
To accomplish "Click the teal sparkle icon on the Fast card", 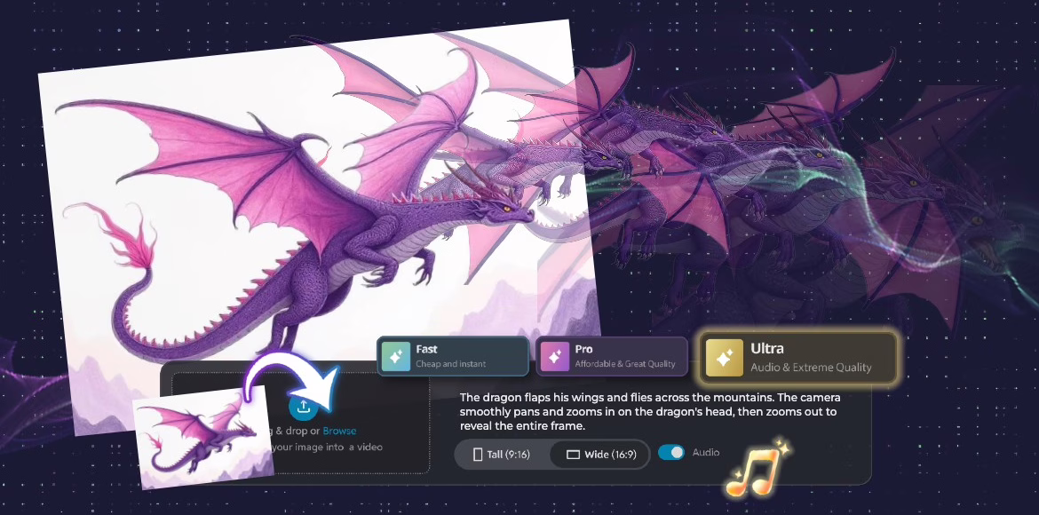I will pos(396,356).
